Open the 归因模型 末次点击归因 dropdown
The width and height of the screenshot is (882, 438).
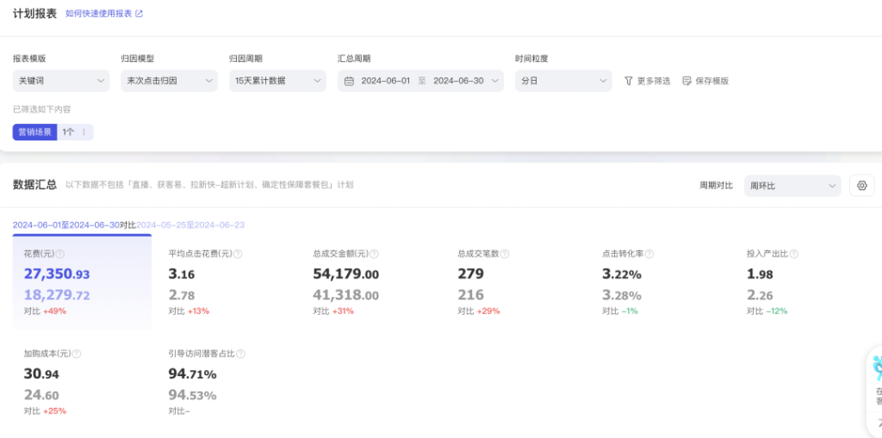169,81
